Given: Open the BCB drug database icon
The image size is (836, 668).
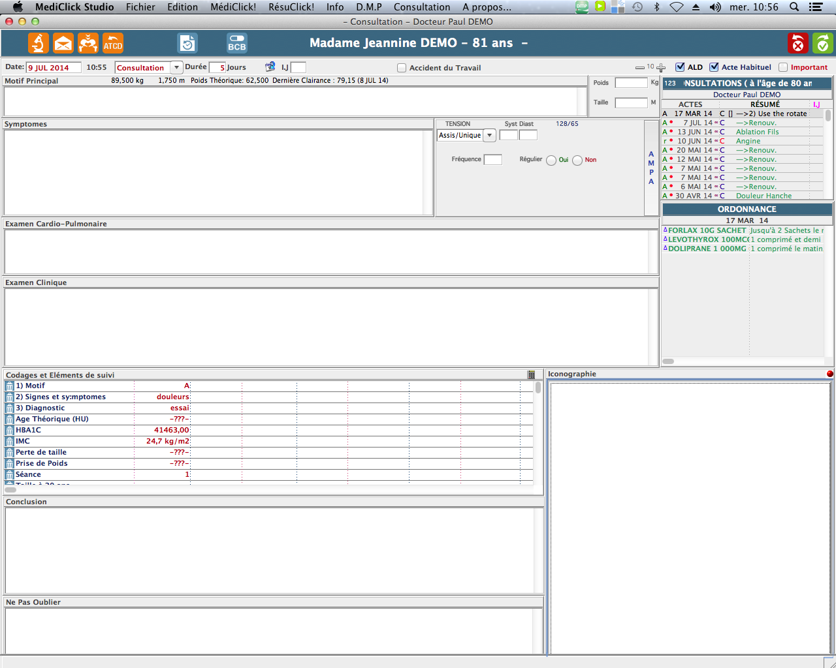Looking at the screenshot, I should pos(236,43).
